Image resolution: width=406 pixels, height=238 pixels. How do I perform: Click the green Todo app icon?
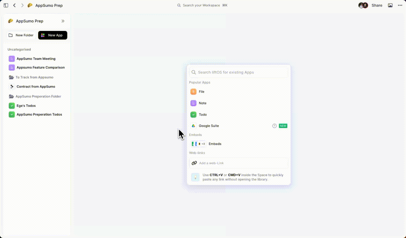pos(193,115)
